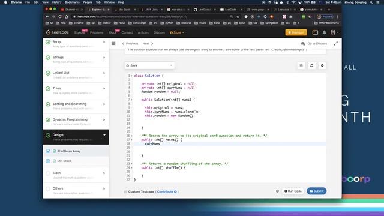Reset code with the refresh icon
The height and width of the screenshot is (216, 384).
[x=311, y=65]
